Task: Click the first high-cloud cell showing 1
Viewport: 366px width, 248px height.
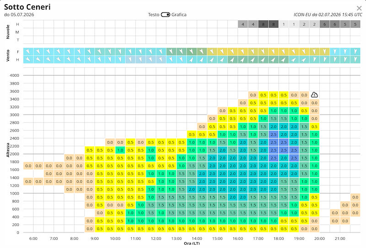Action: (284, 24)
